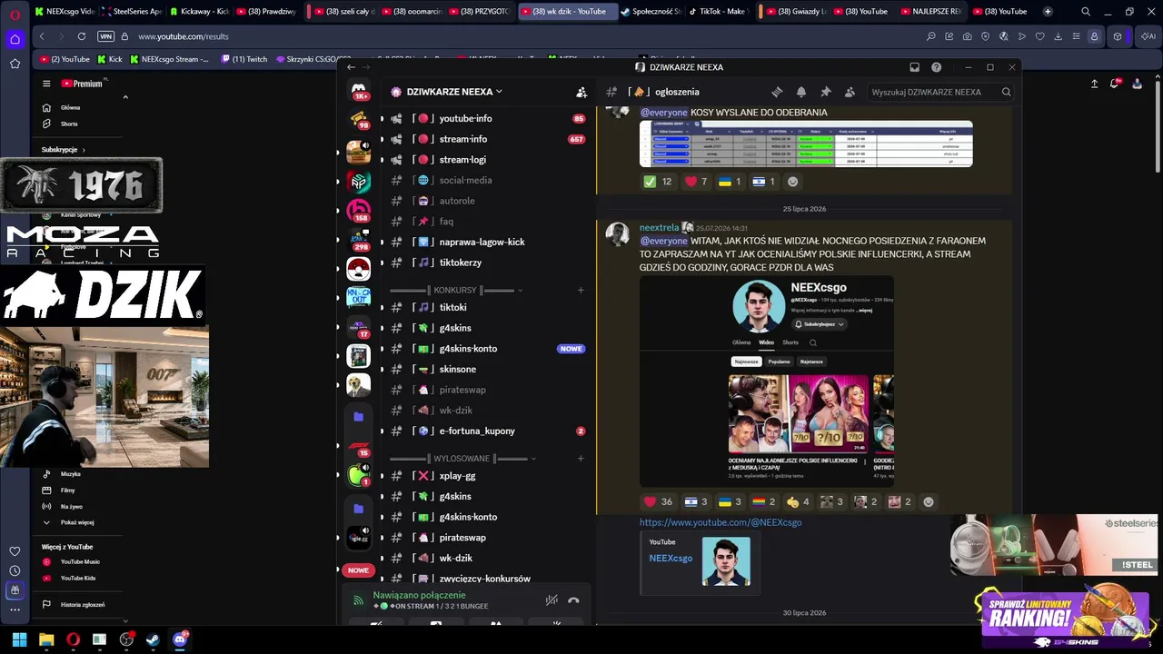Add a channel to WYLOSOWANE category

(581, 459)
